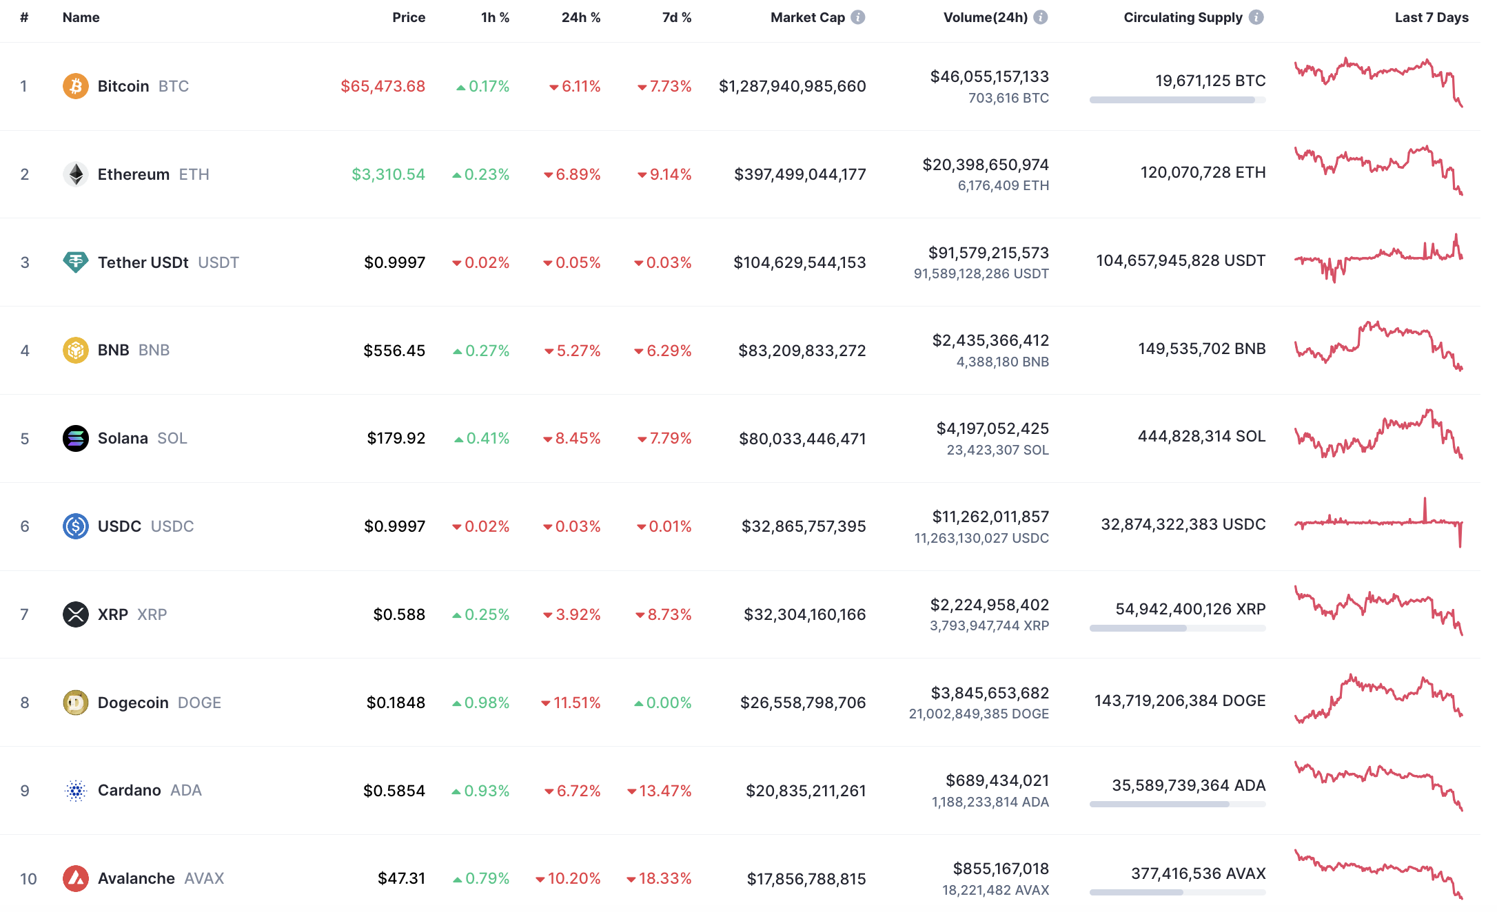Sort the table by Price column
The height and width of the screenshot is (912, 1497).
point(409,17)
